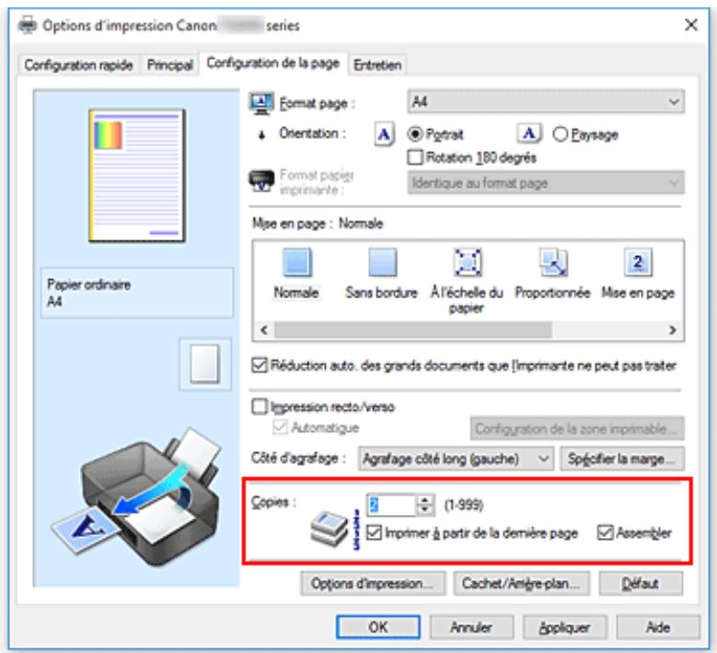Click the stacked copies collate icon

(x=330, y=529)
